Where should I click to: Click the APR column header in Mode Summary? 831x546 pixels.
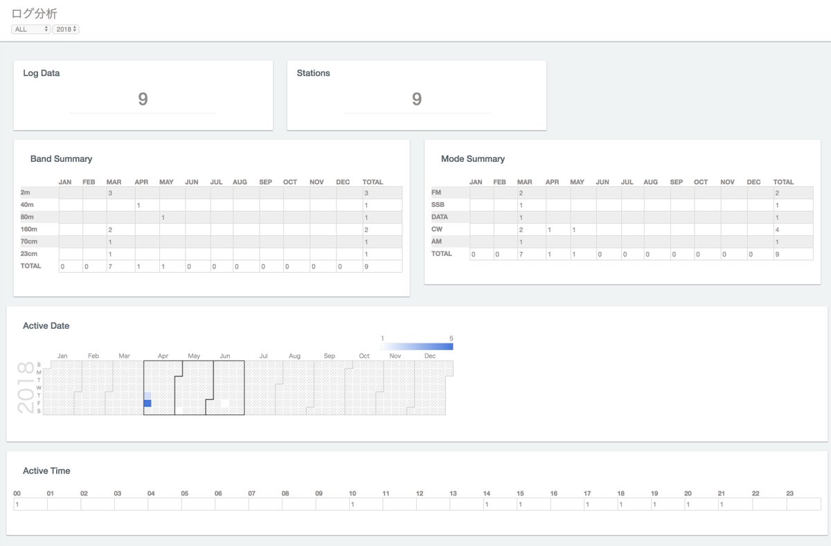(x=552, y=182)
